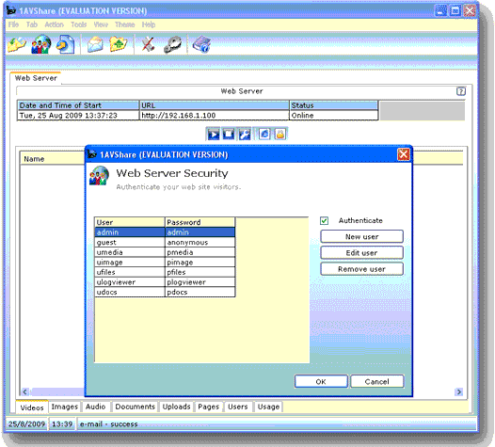Image resolution: width=495 pixels, height=447 pixels.
Task: Click the Name column header in main list
Action: [x=53, y=159]
